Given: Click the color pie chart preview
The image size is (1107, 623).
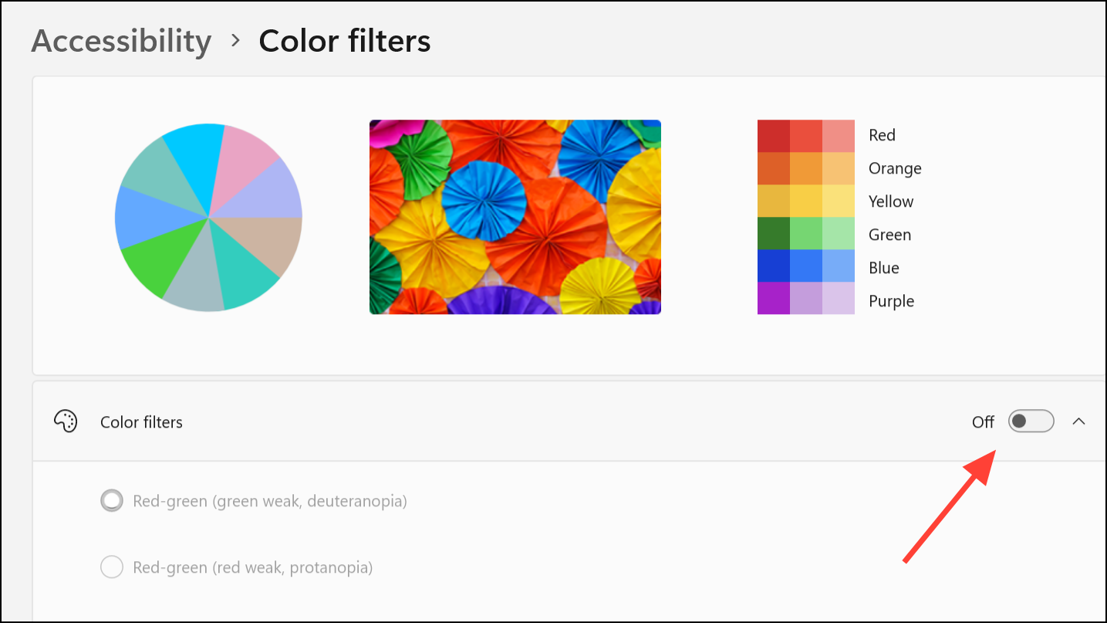Looking at the screenshot, I should click(x=208, y=217).
